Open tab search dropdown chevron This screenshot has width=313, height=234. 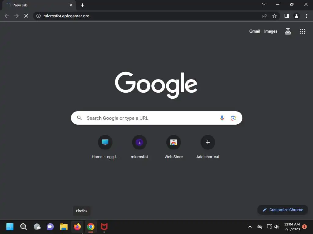(264, 4)
